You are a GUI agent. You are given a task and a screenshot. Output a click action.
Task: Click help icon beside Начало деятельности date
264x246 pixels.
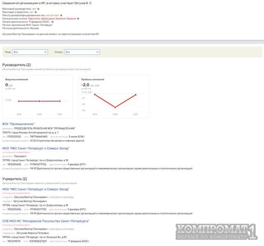click(52, 22)
